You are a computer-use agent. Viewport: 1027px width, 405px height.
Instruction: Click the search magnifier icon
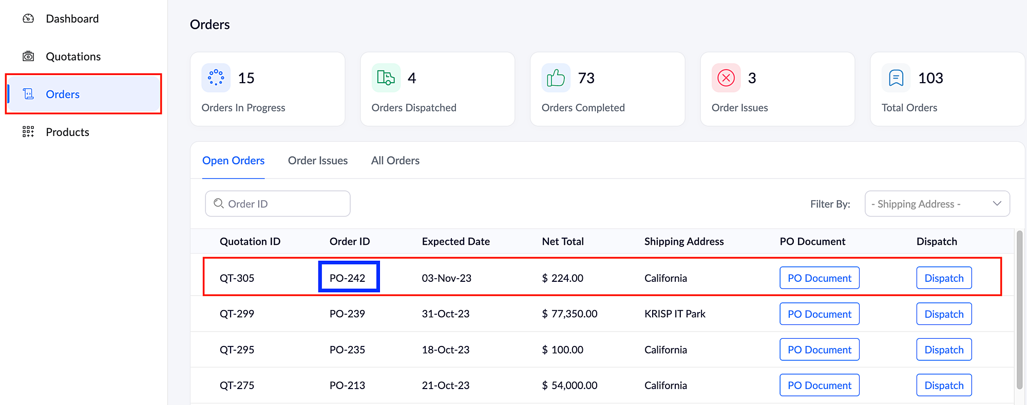(x=219, y=204)
